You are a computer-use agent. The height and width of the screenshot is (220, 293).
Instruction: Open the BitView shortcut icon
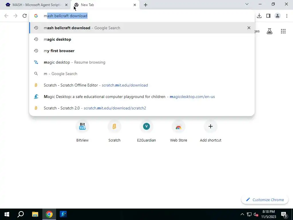pyautogui.click(x=82, y=126)
